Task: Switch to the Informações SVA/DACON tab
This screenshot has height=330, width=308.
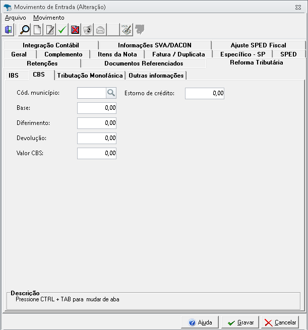Action: pyautogui.click(x=155, y=45)
